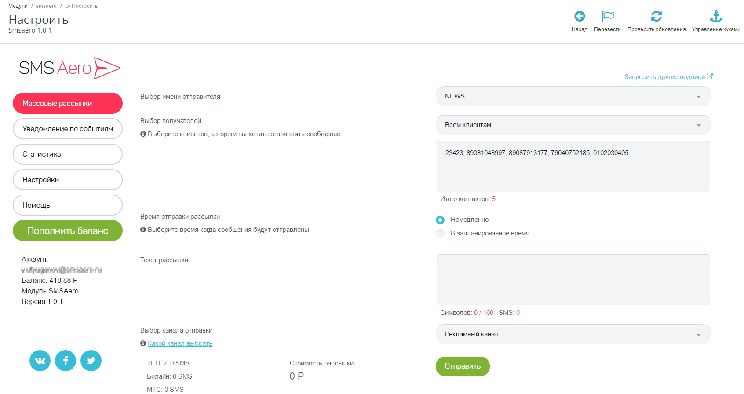Click the green Отправить button
This screenshot has width=744, height=394.
pos(463,366)
